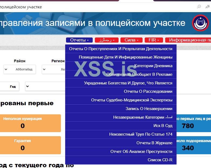This screenshot has width=211, height=168.
Task: Click the police emblem logo
Action: point(200,23)
